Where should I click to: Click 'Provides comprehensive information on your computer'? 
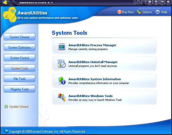(99, 83)
